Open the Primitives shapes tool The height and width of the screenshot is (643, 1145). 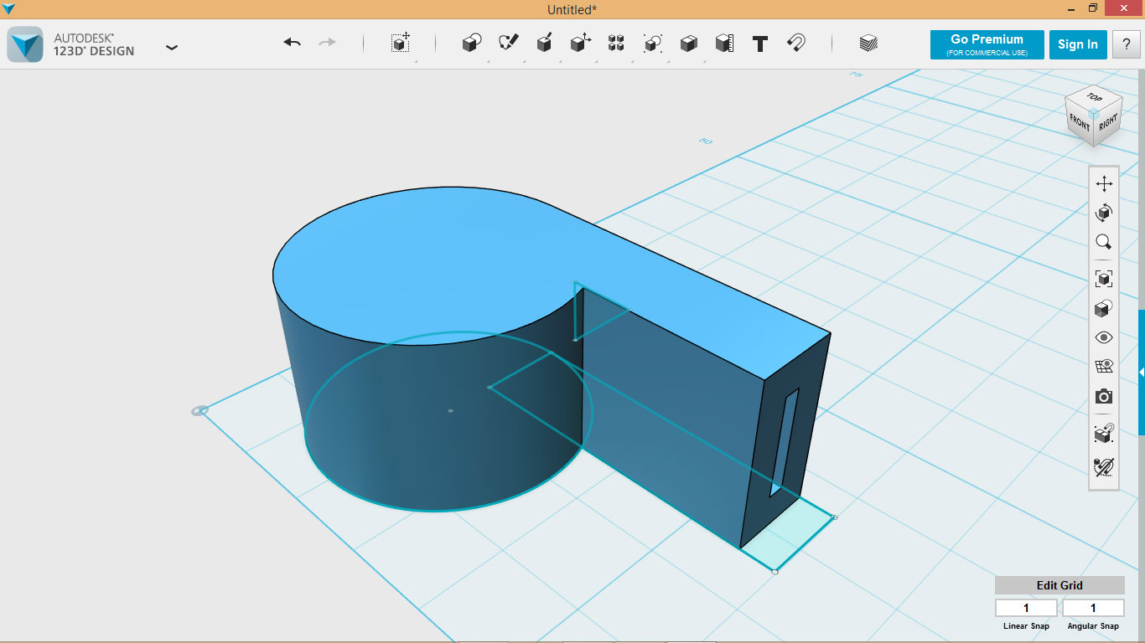tap(472, 43)
